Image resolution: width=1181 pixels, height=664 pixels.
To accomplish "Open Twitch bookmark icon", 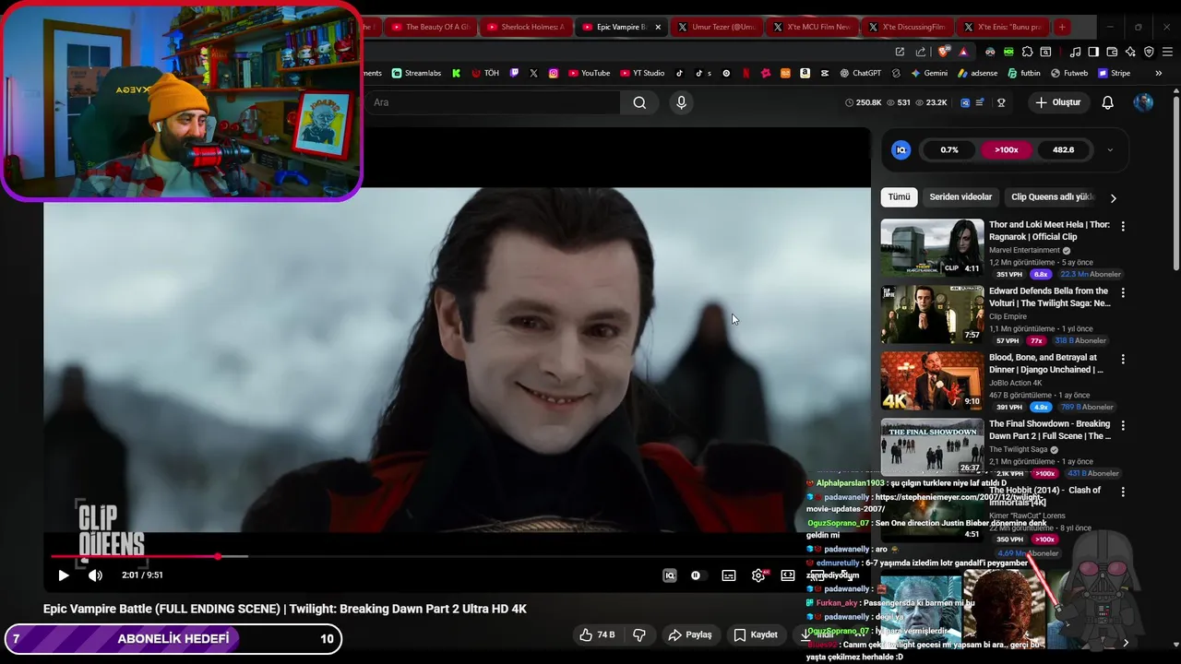I will click(515, 74).
